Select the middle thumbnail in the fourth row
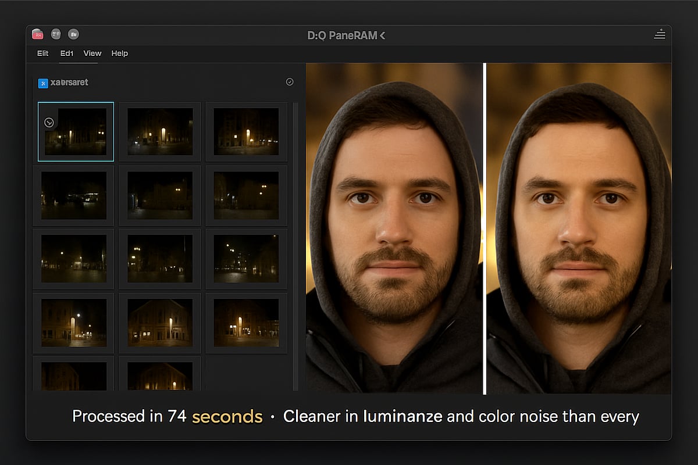The width and height of the screenshot is (698, 465). (159, 323)
